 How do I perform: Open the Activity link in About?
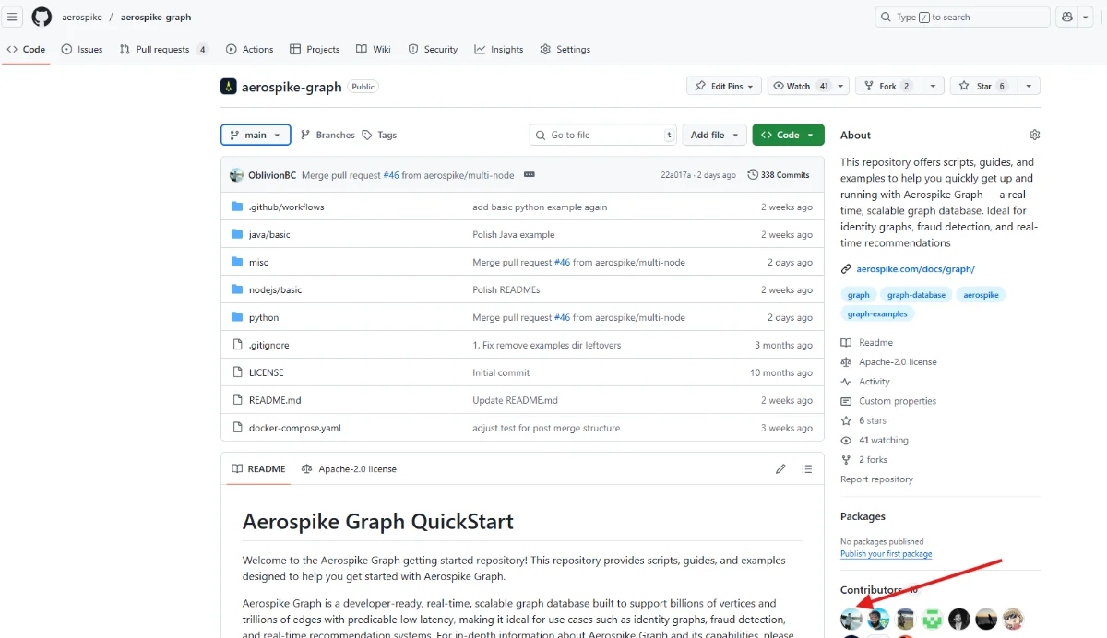874,382
